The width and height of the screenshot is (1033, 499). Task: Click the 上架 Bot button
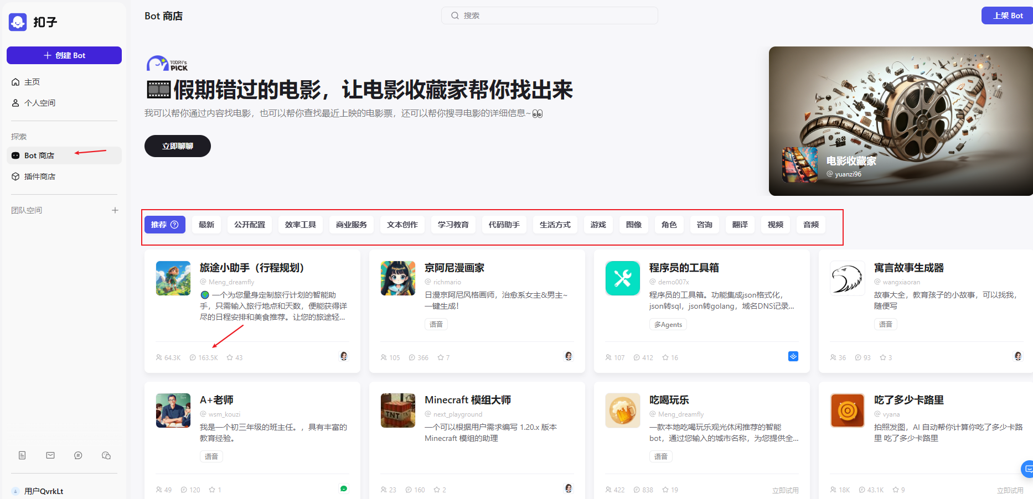1007,15
